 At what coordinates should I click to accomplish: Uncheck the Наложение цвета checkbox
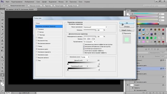point(37,49)
